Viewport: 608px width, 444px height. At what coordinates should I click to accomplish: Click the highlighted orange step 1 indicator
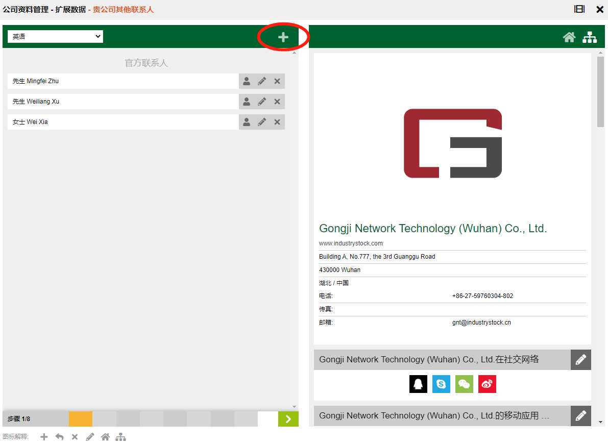pyautogui.click(x=81, y=419)
